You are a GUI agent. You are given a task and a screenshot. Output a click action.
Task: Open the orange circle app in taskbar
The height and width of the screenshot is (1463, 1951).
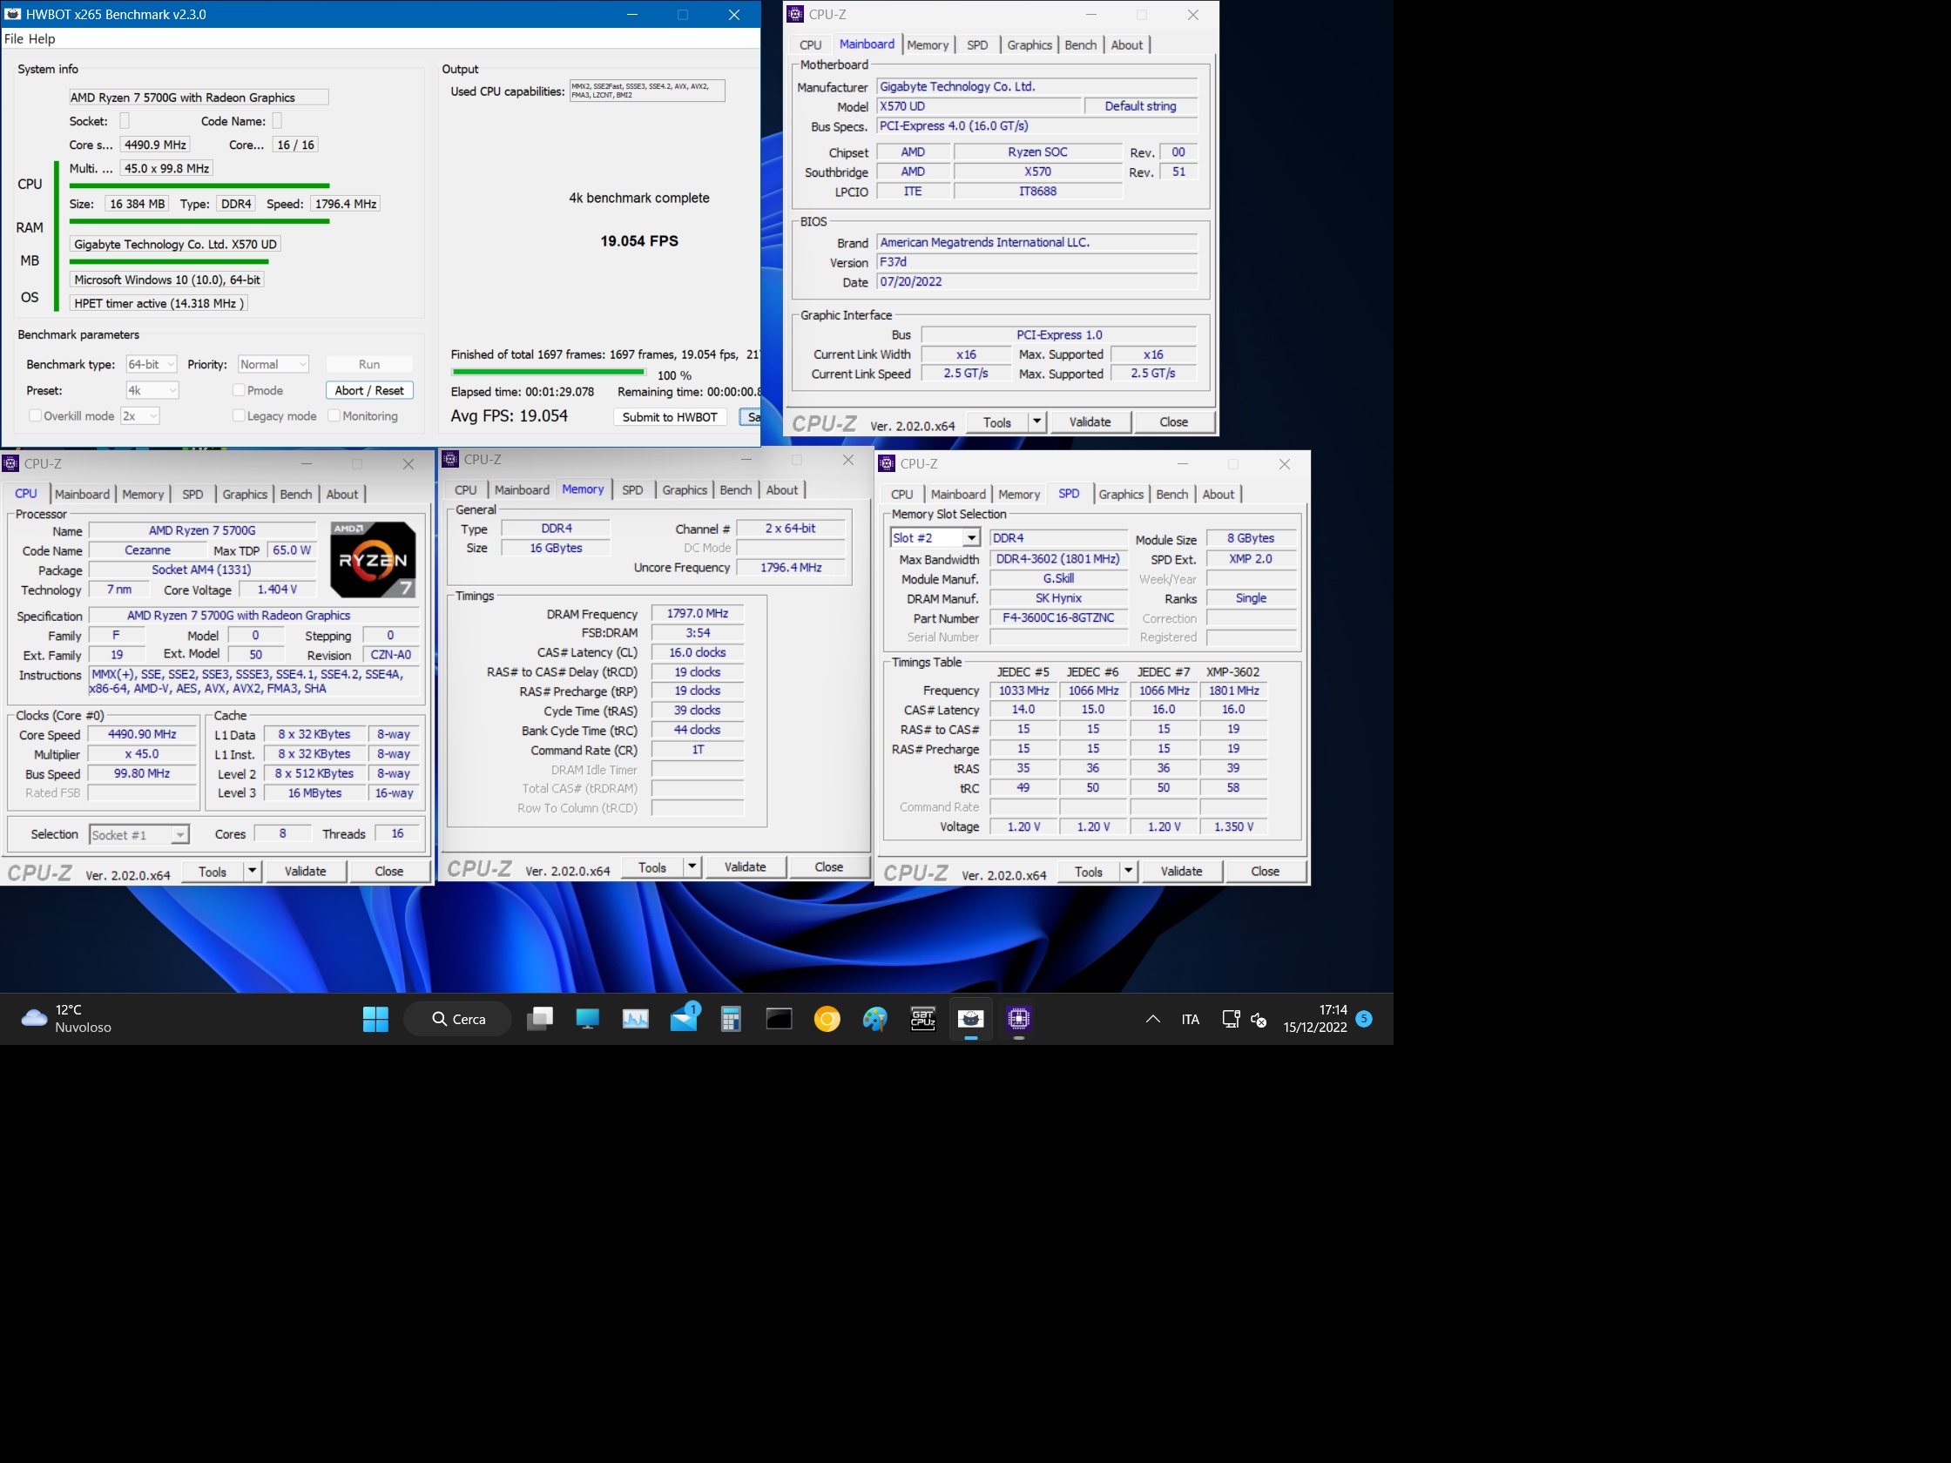click(827, 1019)
